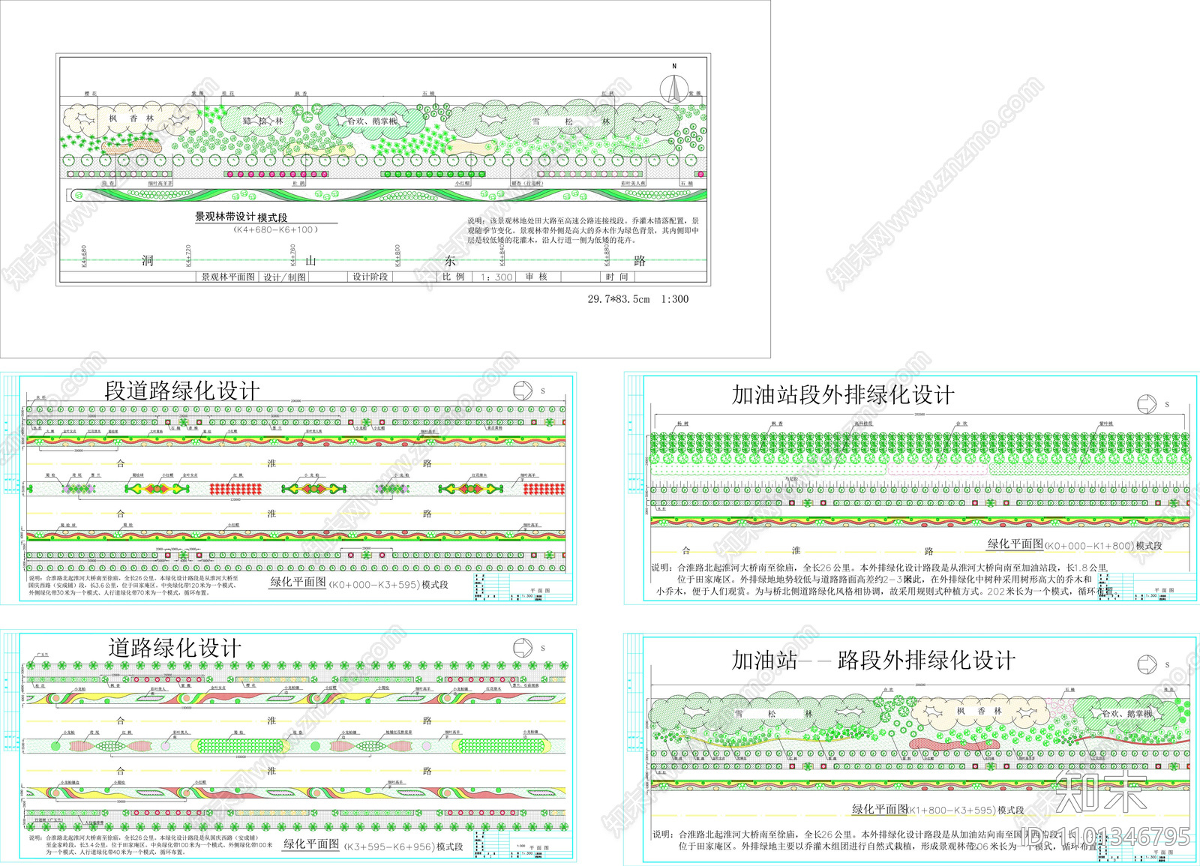Click the 合欢、鹅掌楸 cluster in top drawing

click(x=372, y=121)
